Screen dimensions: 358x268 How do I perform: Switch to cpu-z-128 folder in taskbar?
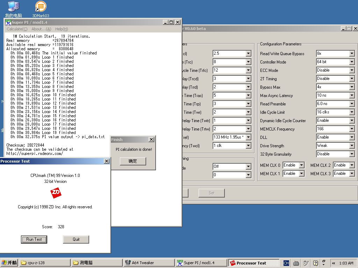(45, 263)
